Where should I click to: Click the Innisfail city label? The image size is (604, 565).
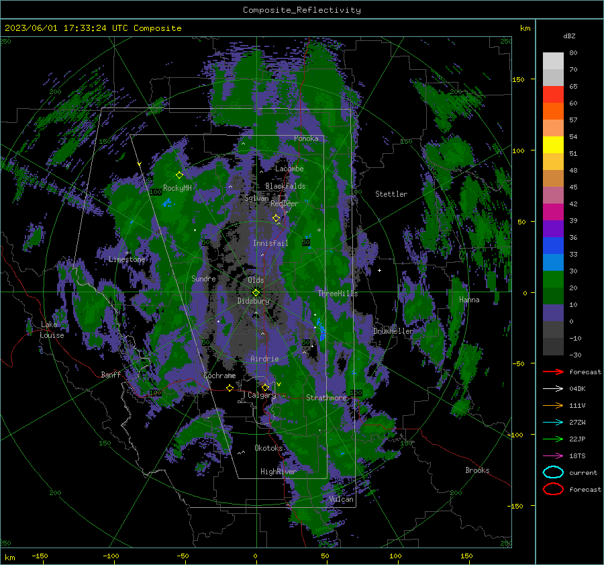pos(270,243)
